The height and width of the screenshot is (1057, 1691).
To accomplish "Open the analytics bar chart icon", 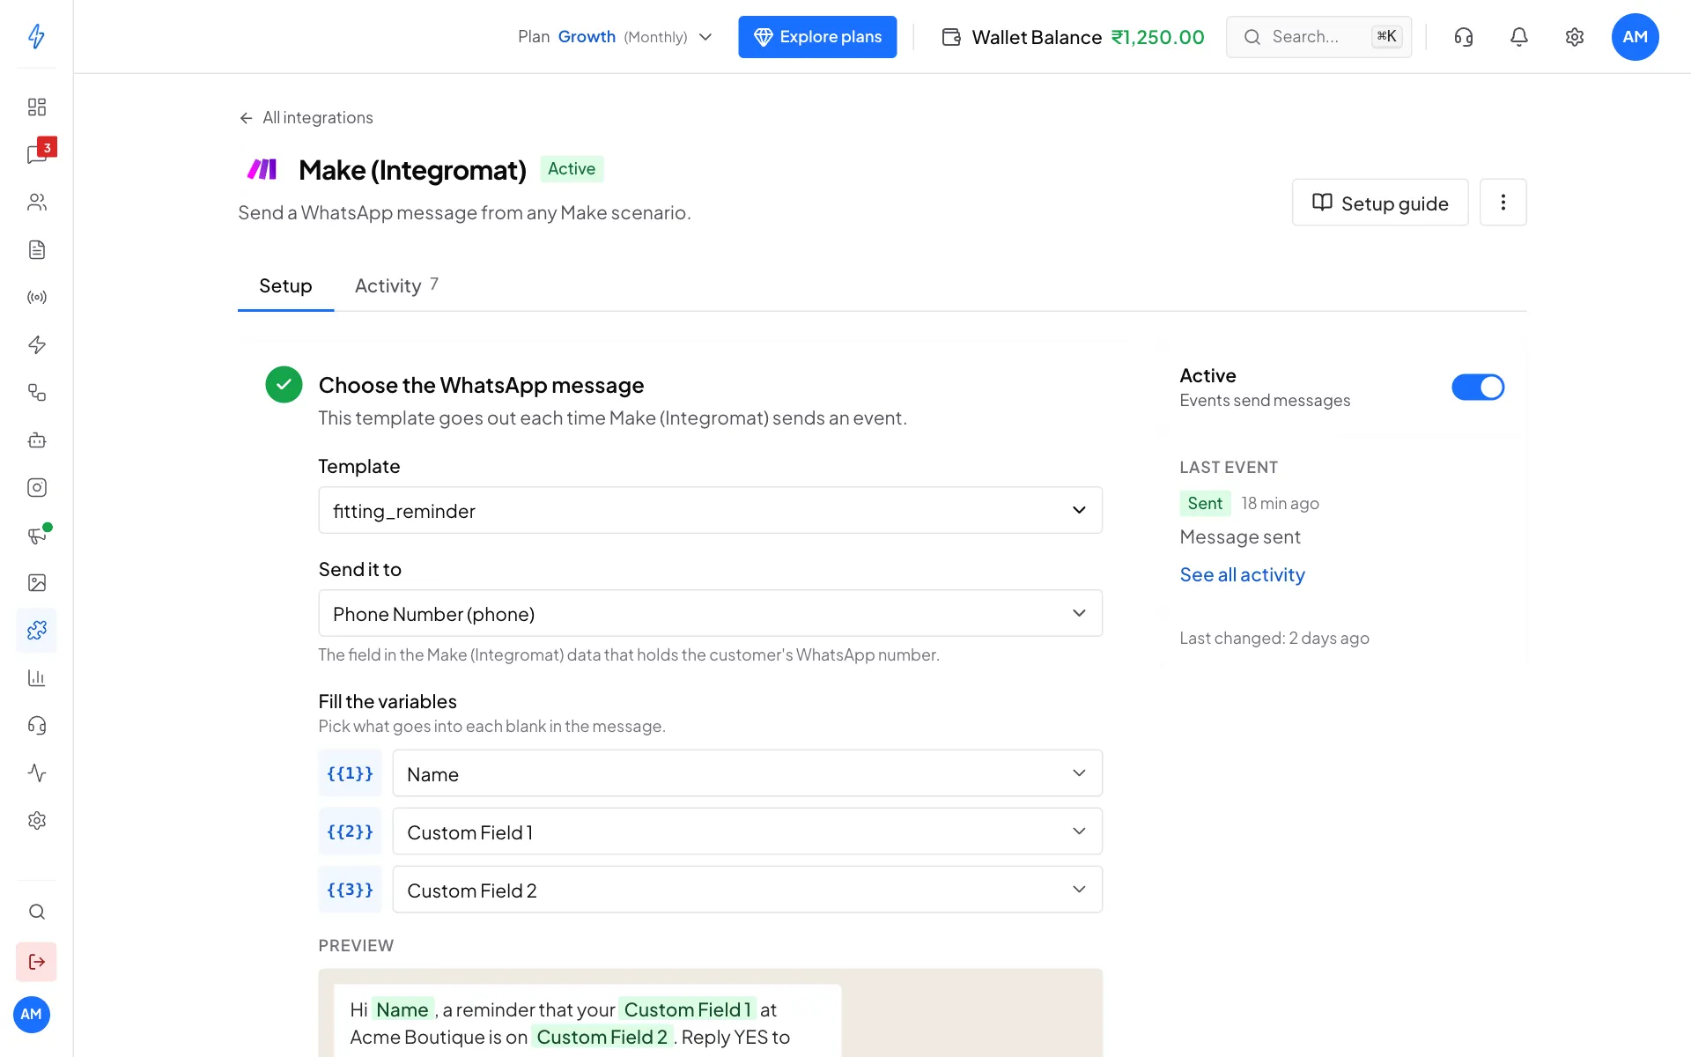I will click(36, 678).
